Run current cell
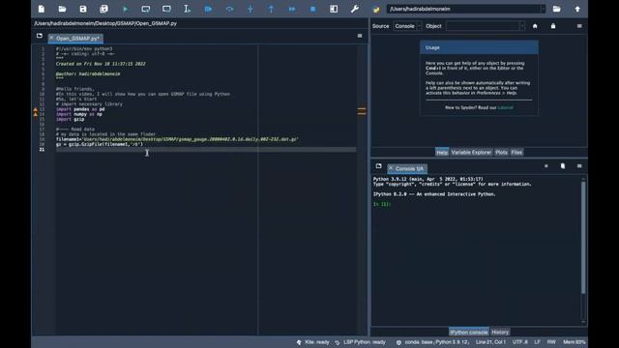619x348 pixels. coord(146,9)
